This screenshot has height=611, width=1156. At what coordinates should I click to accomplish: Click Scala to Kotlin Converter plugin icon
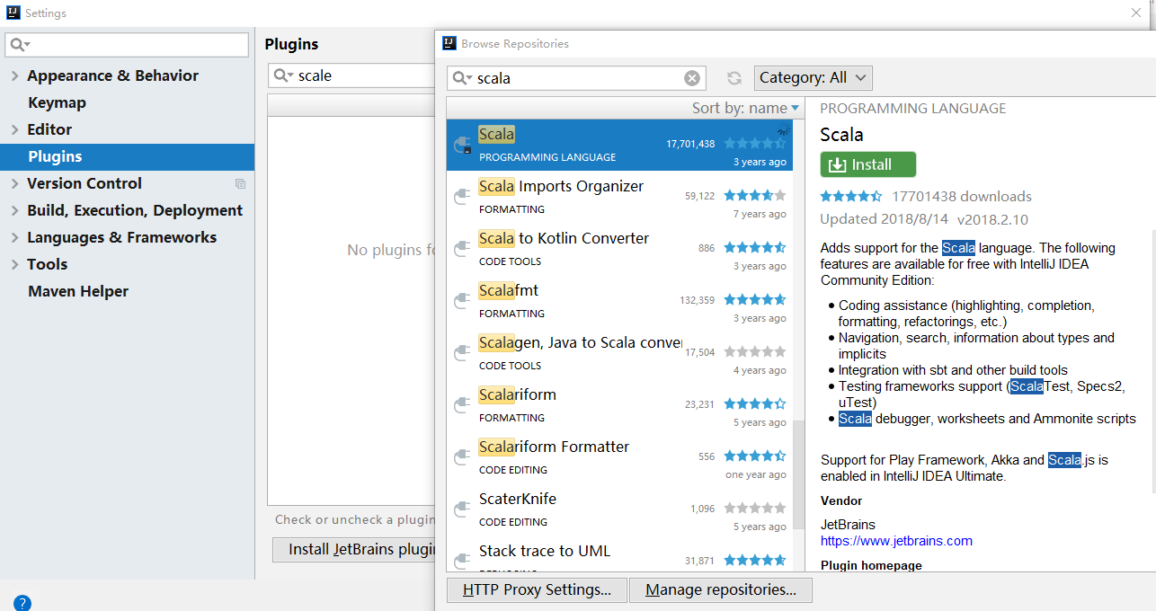coord(462,249)
